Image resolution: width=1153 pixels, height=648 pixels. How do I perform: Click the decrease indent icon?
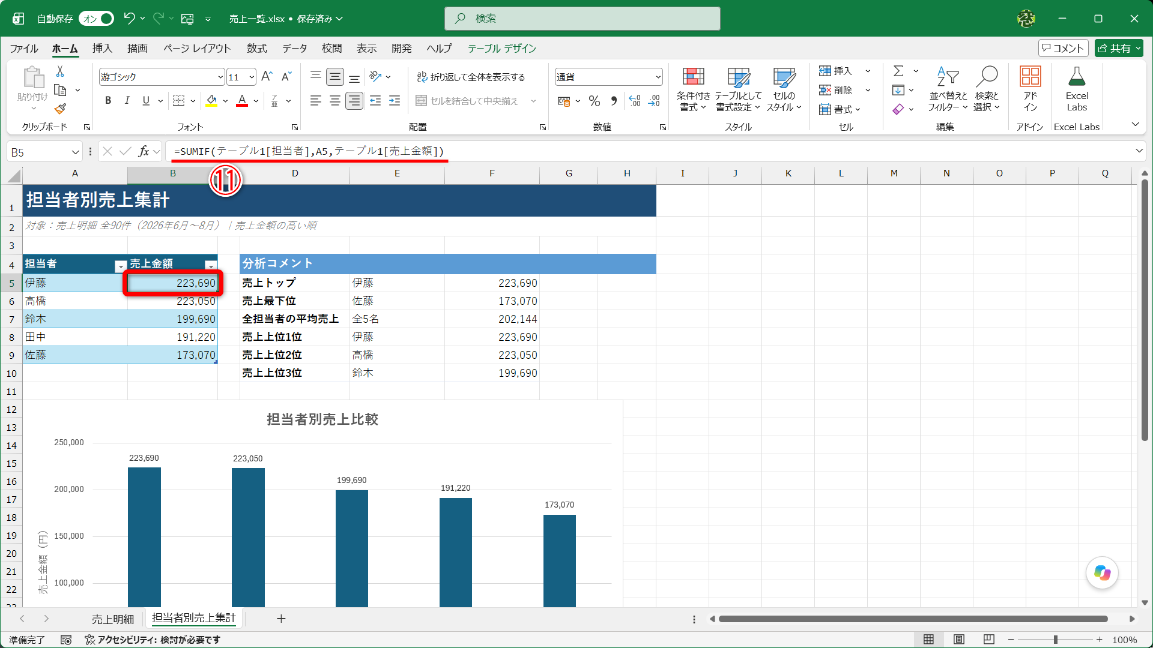tap(375, 101)
